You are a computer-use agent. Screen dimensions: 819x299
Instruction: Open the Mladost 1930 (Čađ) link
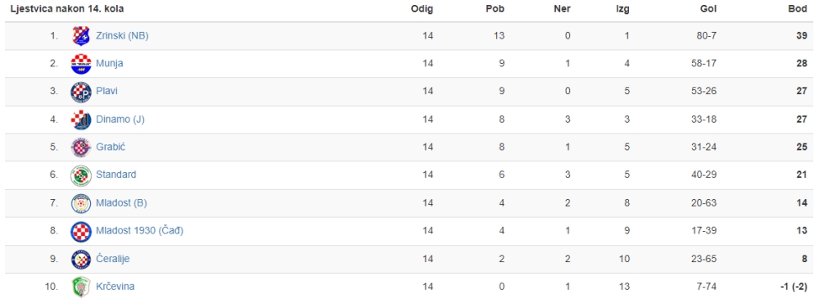[x=140, y=230]
